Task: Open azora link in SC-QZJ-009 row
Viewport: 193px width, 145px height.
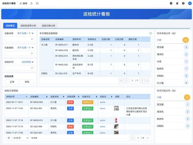Action: (103, 126)
